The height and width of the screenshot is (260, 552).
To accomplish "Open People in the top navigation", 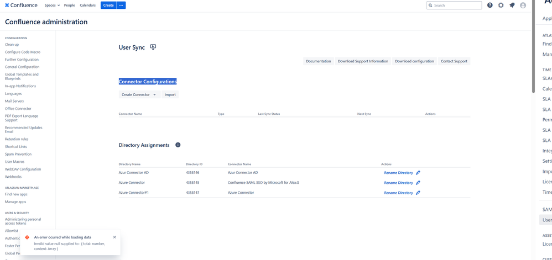I will (69, 6).
